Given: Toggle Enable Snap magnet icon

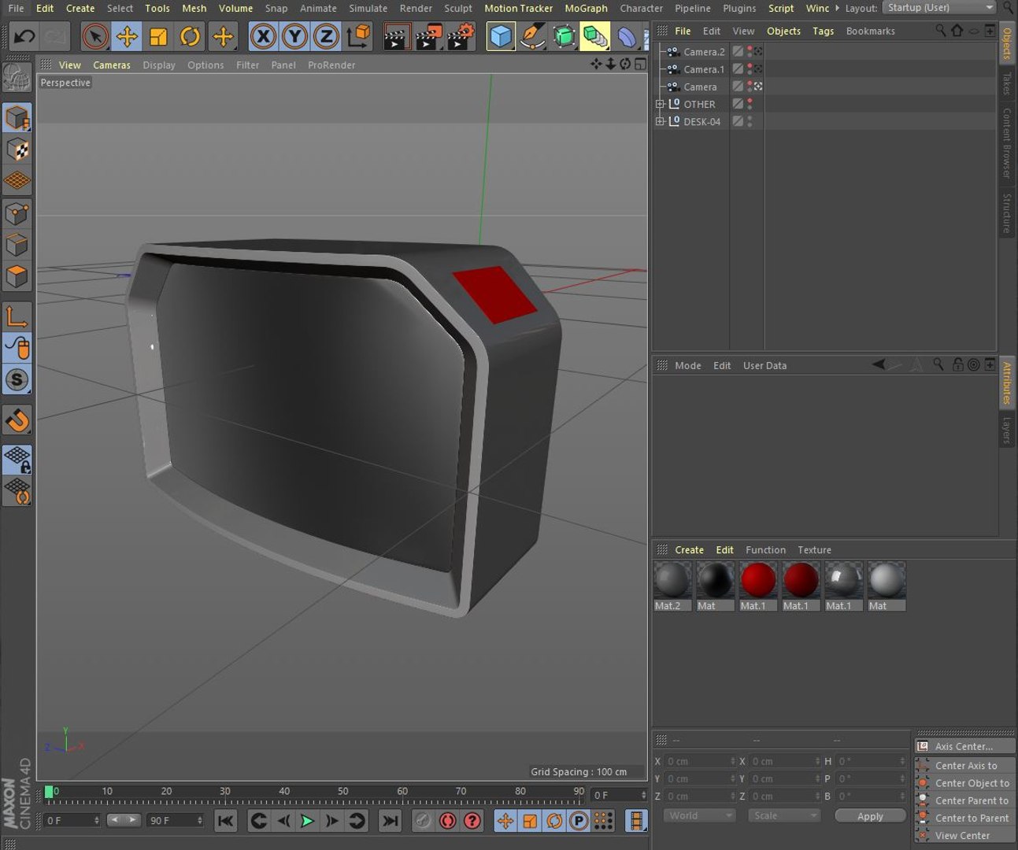Looking at the screenshot, I should [17, 419].
